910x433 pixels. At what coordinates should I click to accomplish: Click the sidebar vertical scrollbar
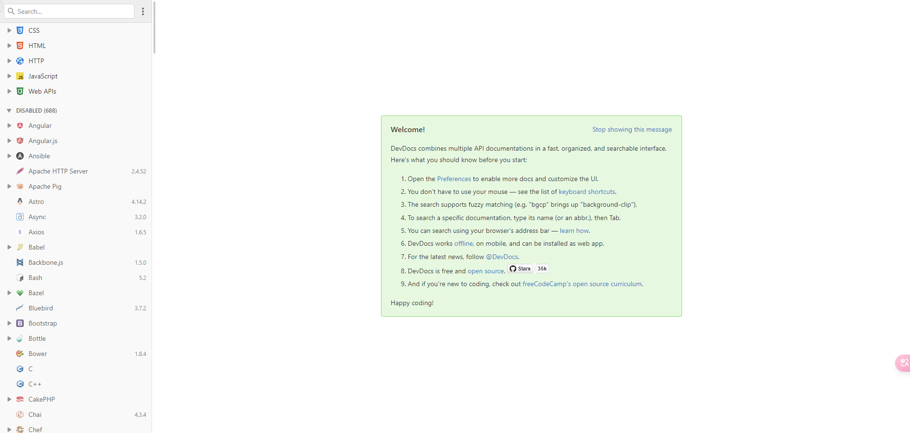pos(154,28)
